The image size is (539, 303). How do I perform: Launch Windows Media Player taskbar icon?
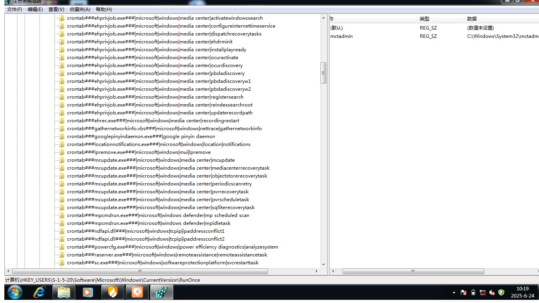point(88,292)
